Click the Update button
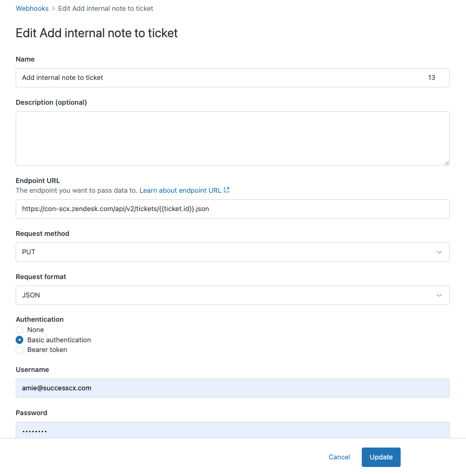 [381, 457]
